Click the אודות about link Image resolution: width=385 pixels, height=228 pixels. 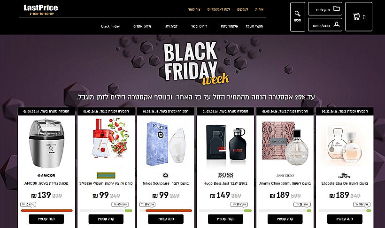[259, 9]
